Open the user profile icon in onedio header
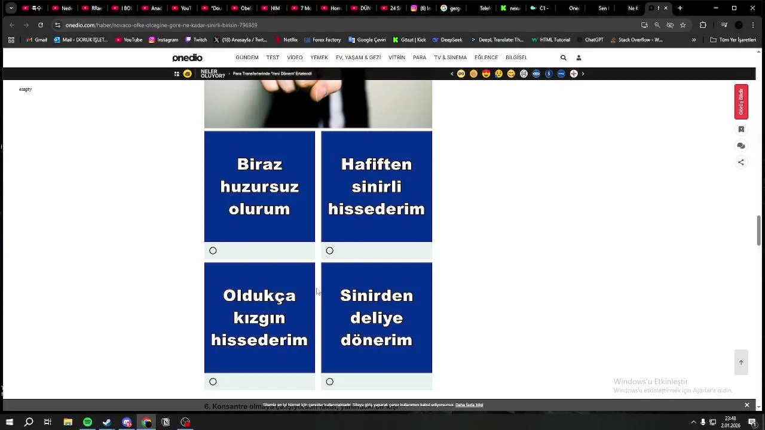Screen dimensions: 765x430 click(579, 58)
